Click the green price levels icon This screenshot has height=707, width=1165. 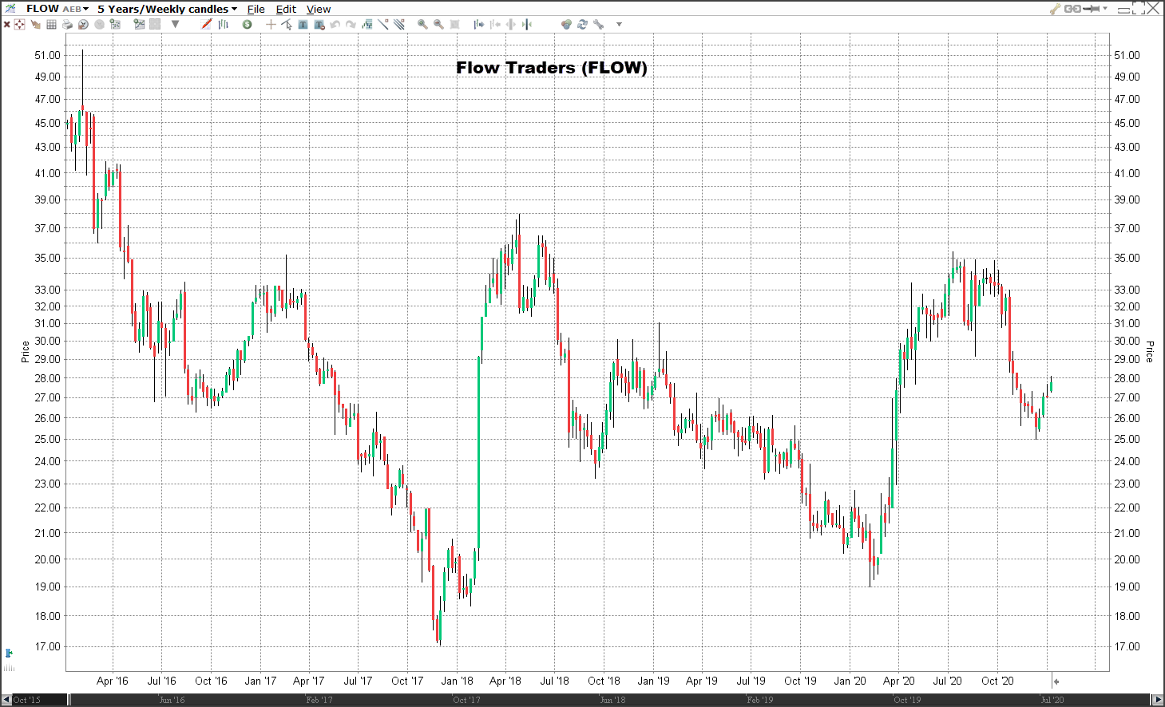(x=367, y=24)
